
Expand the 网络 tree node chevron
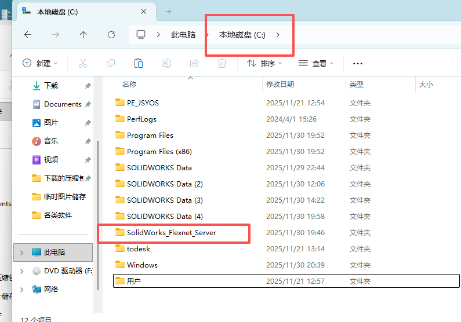click(x=22, y=290)
